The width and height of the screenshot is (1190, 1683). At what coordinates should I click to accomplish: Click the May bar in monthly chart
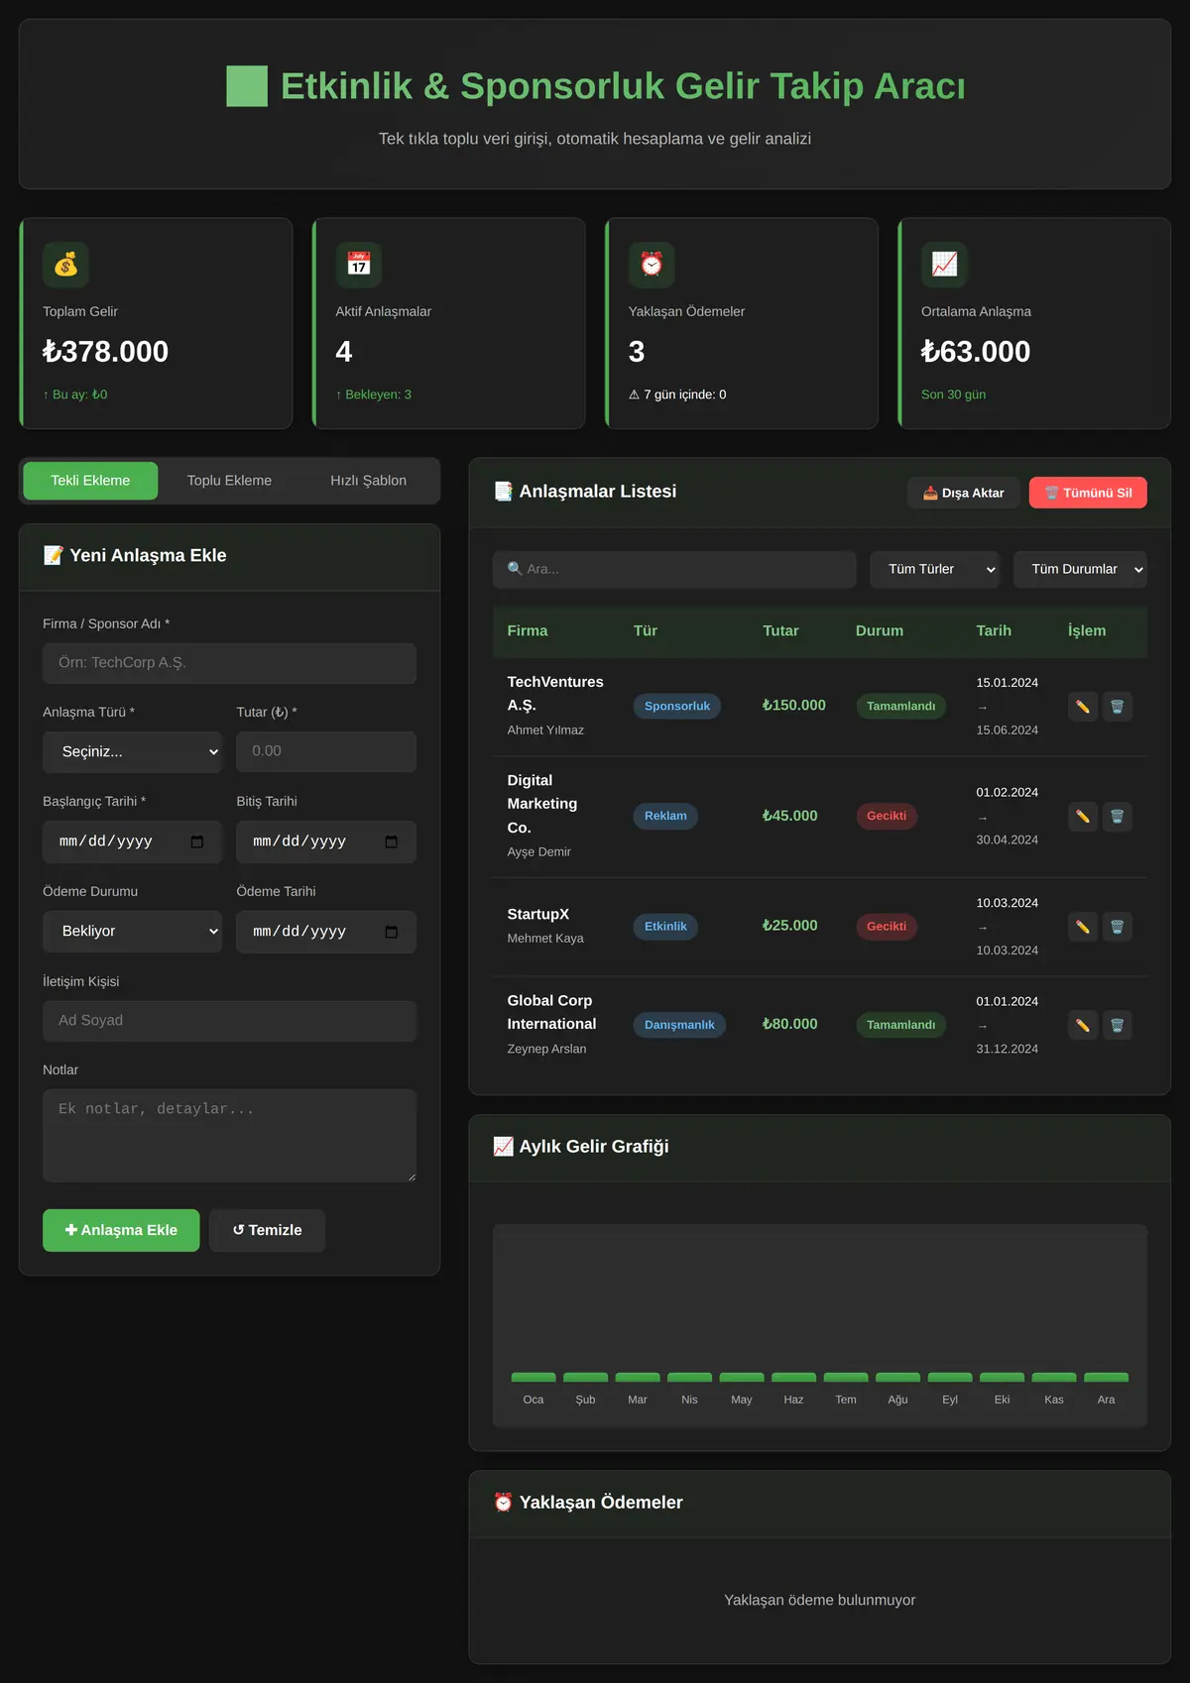pos(742,1377)
